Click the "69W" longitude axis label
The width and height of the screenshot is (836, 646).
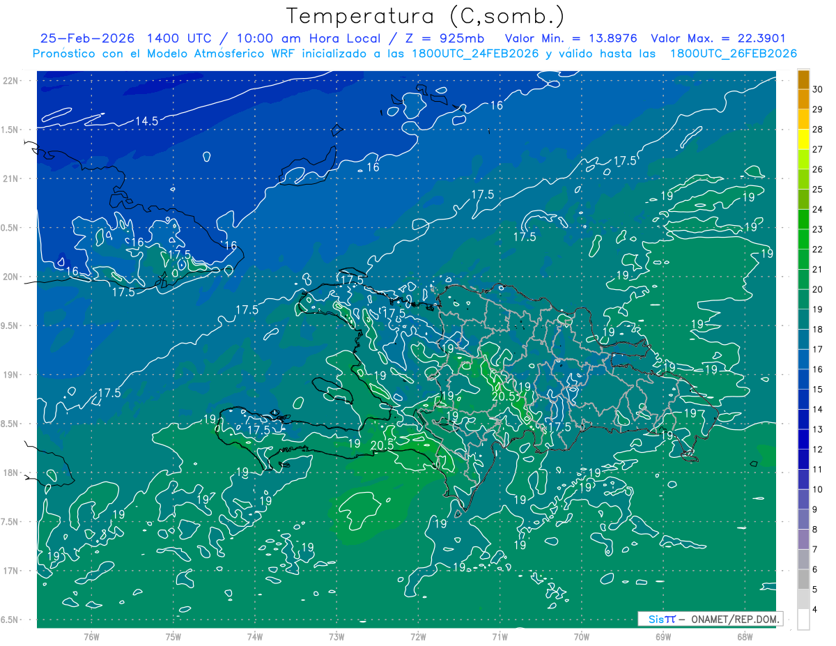(x=663, y=636)
